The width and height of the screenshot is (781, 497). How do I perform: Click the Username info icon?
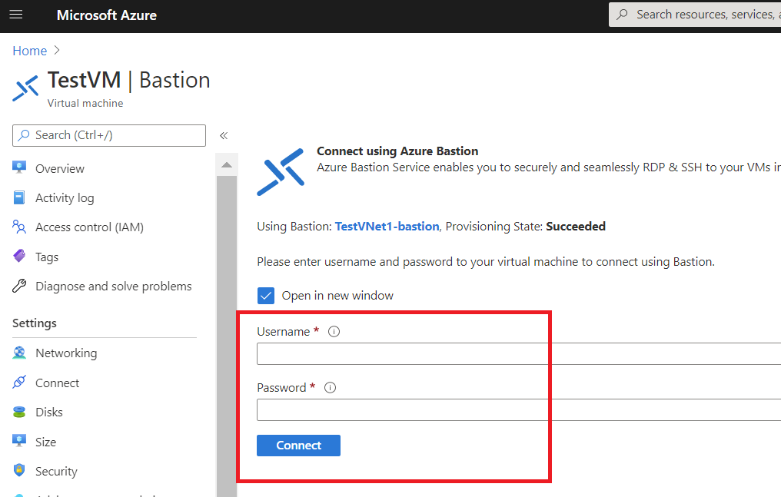334,332
